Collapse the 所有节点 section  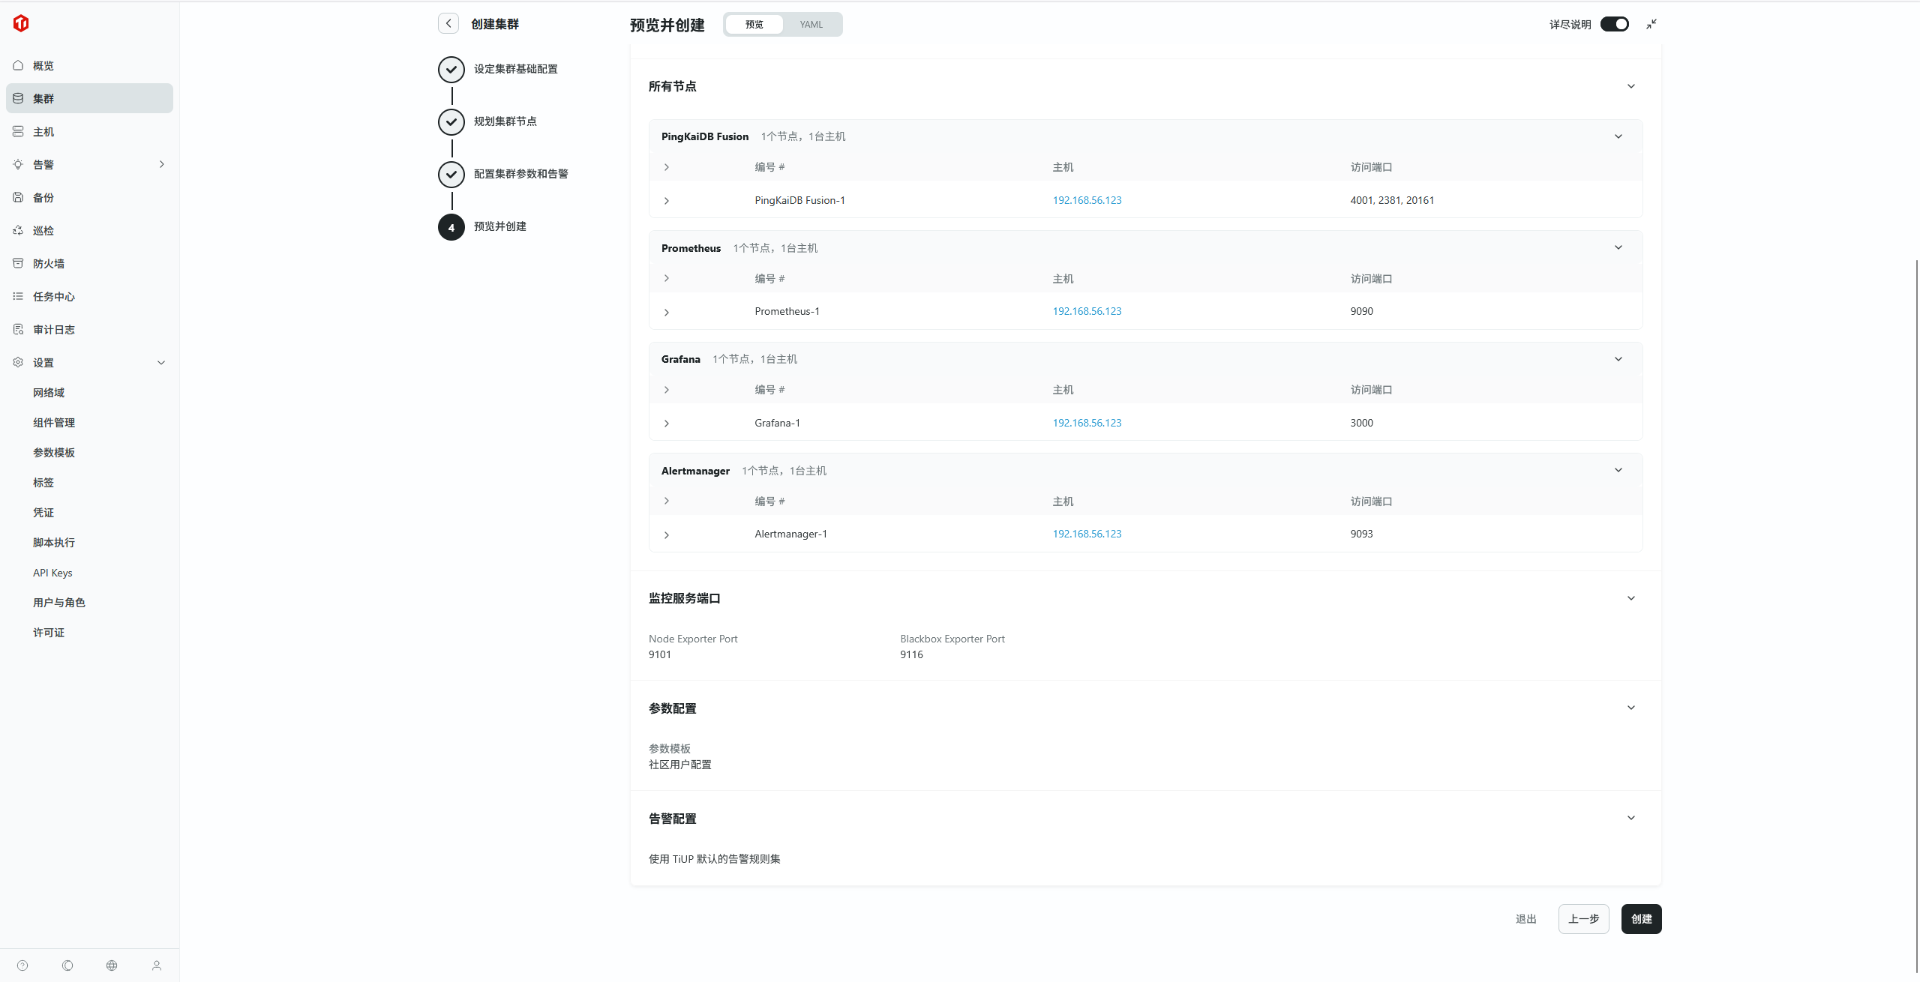1631,86
